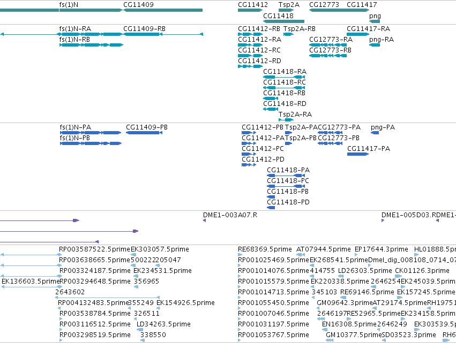
Task: Click protein label CG11418-PC
Action: 288,181
